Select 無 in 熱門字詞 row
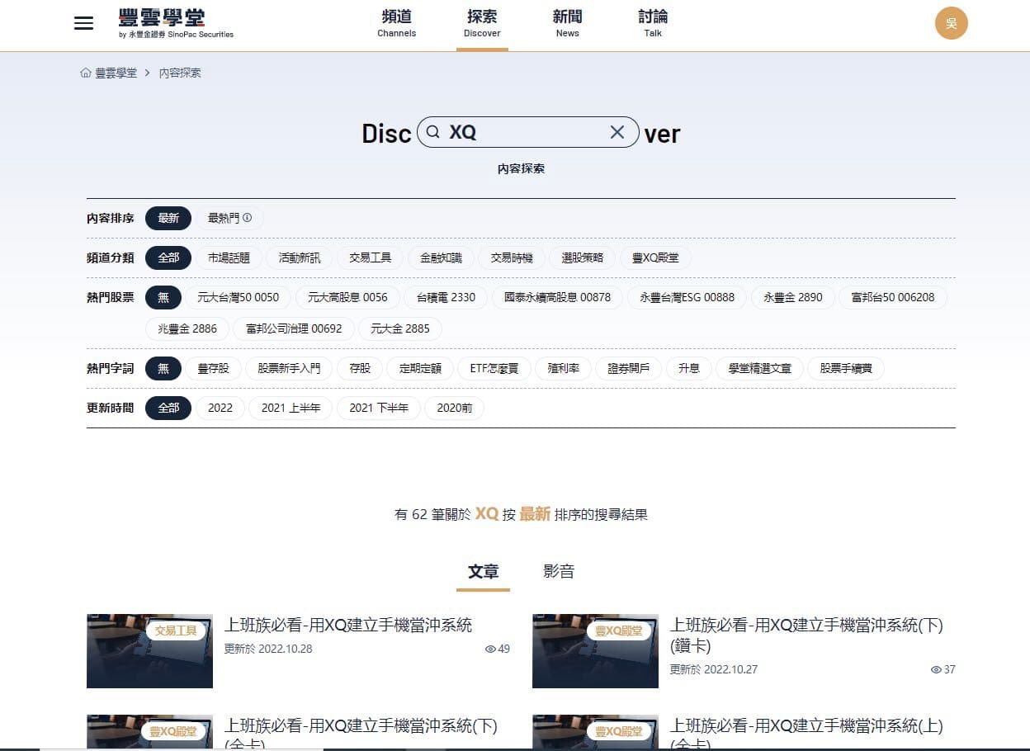Image resolution: width=1030 pixels, height=751 pixels. coord(163,368)
